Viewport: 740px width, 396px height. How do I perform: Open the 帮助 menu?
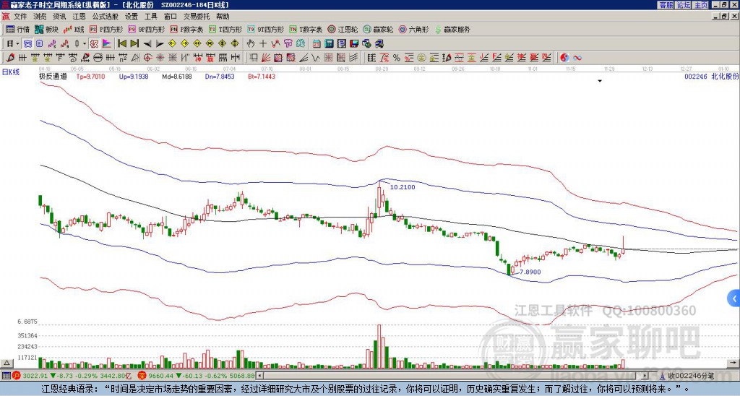click(223, 17)
